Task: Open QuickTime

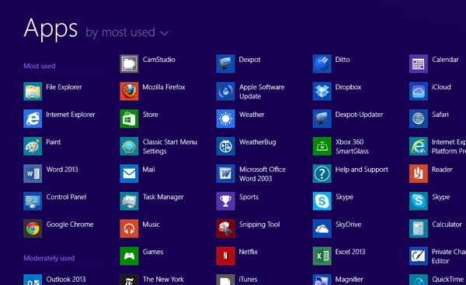Action: click(436, 280)
